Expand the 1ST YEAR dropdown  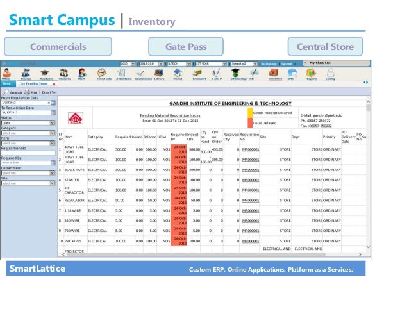point(224,63)
